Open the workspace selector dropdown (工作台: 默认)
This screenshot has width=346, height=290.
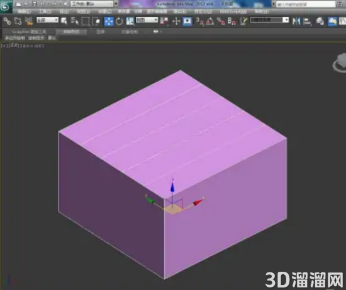pos(92,4)
